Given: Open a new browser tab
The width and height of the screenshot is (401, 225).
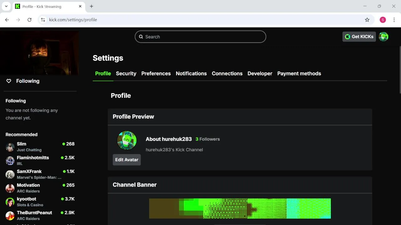Looking at the screenshot, I should point(91,6).
